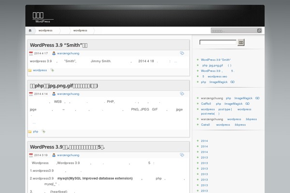Click calendar icon next to date 2014 3 19

point(31,155)
